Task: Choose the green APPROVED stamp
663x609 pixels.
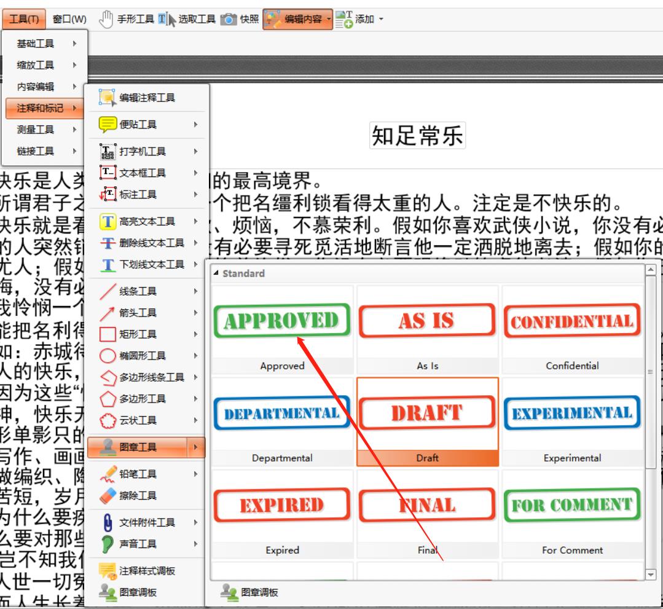Action: tap(282, 321)
